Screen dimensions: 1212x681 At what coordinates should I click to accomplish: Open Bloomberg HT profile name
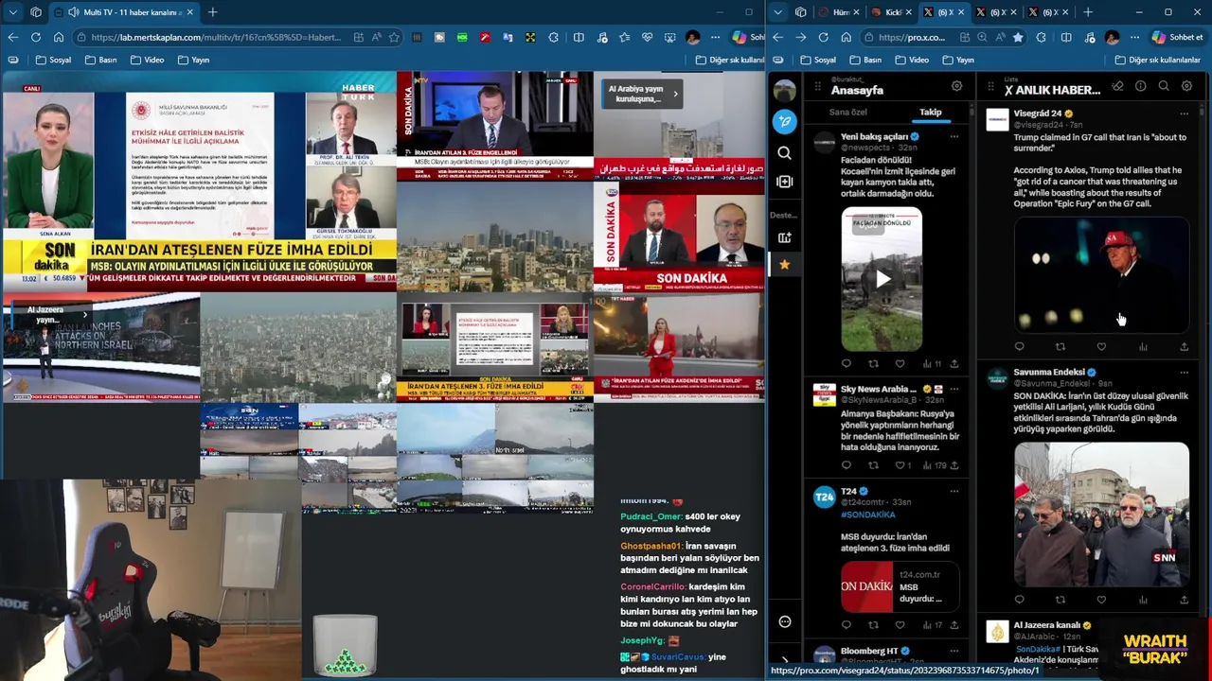[868, 651]
